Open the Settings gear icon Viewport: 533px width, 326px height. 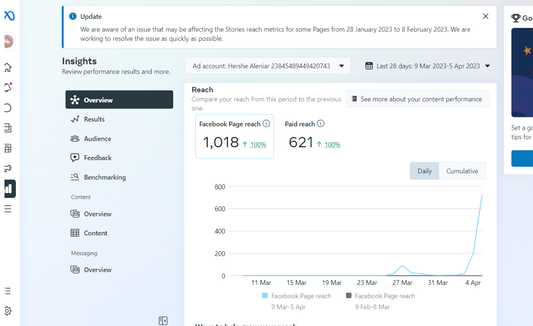tap(8, 311)
